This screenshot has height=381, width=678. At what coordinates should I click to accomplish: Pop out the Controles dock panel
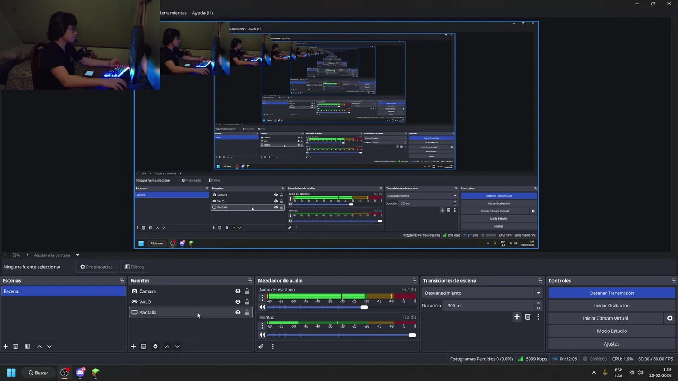click(673, 280)
